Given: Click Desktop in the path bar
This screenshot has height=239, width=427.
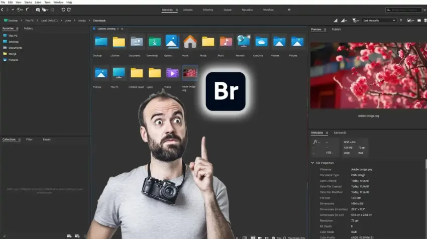Looking at the screenshot, I should coord(11,21).
